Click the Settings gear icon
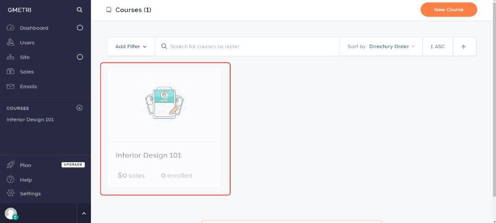 tap(10, 193)
